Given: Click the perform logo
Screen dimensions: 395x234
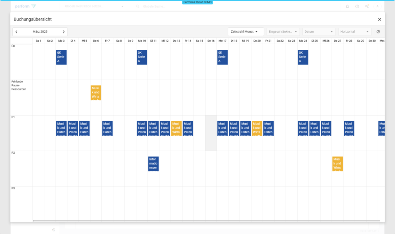Looking at the screenshot, I should [25, 6].
